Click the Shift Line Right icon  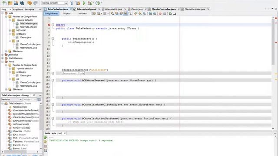[x=155, y=13]
